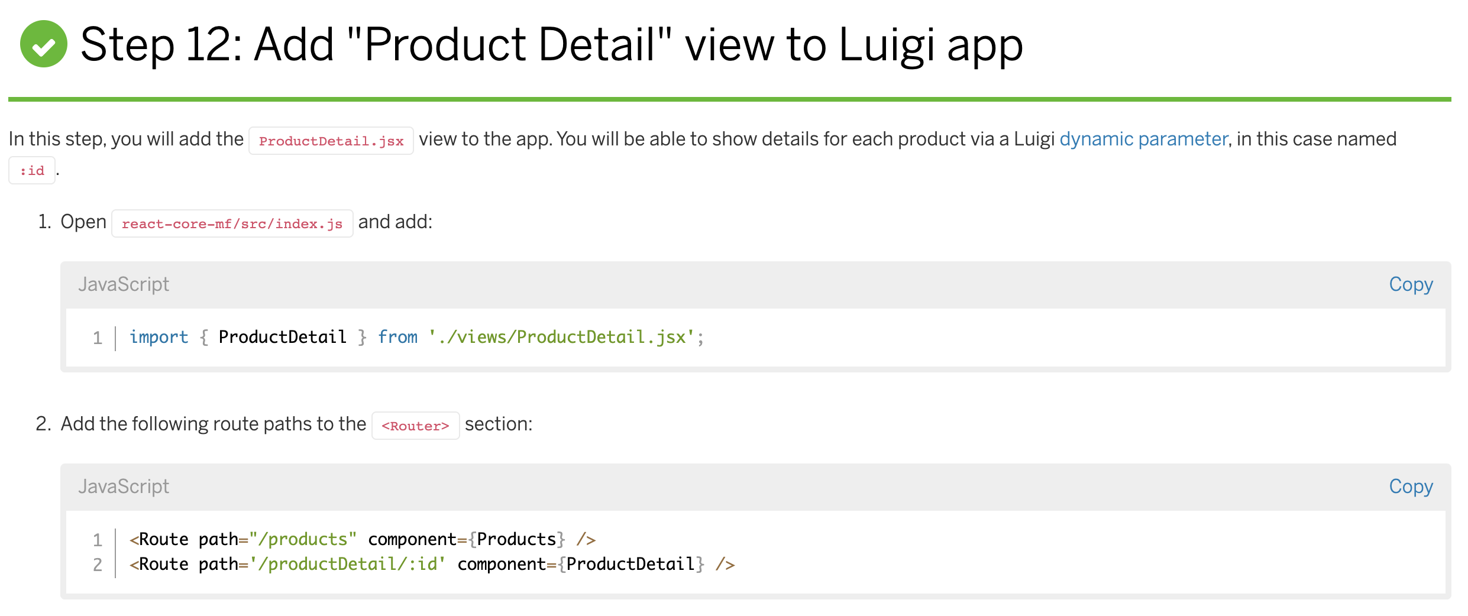Screen dimensions: 1468x616
Task: Collapse the Step 12 section heading
Action: (550, 44)
